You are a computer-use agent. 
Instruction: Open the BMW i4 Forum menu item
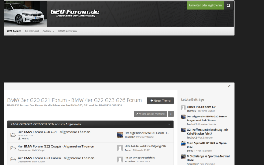tap(67, 31)
